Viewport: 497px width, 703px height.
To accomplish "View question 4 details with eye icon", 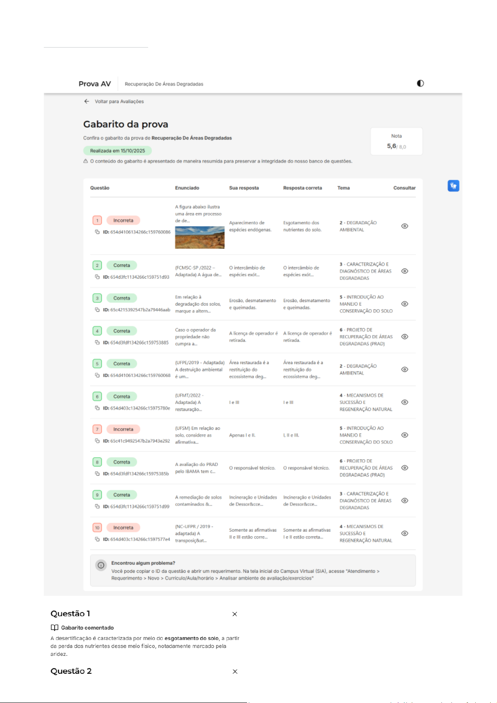I will [404, 337].
